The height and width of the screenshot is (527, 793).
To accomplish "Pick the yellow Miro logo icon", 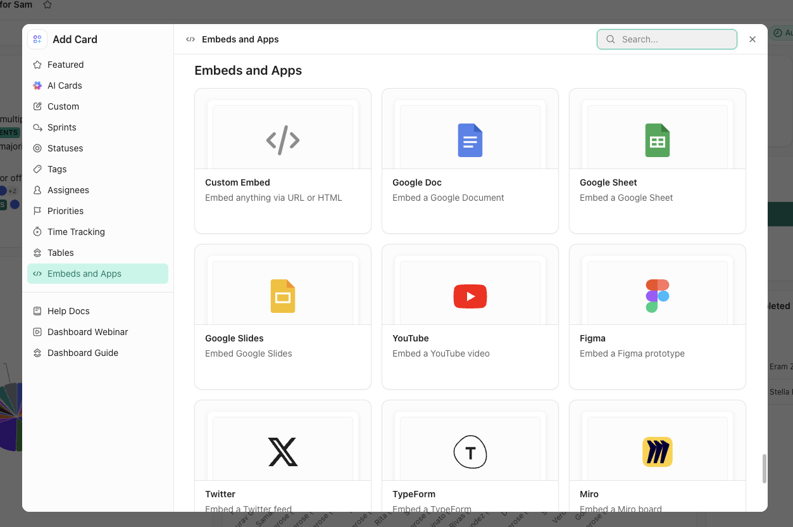I will [x=658, y=452].
